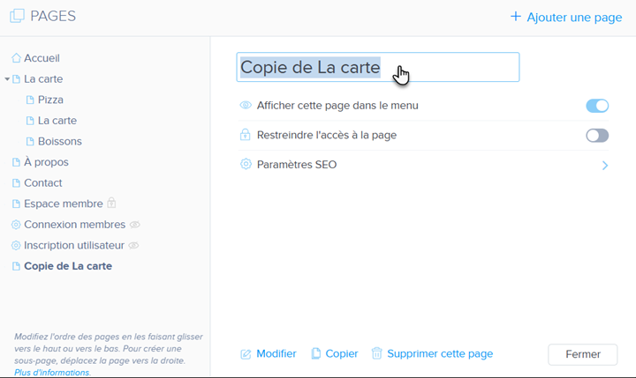Click the hidden-eye icon beside Connexion membres
This screenshot has height=378, width=636.
135,225
